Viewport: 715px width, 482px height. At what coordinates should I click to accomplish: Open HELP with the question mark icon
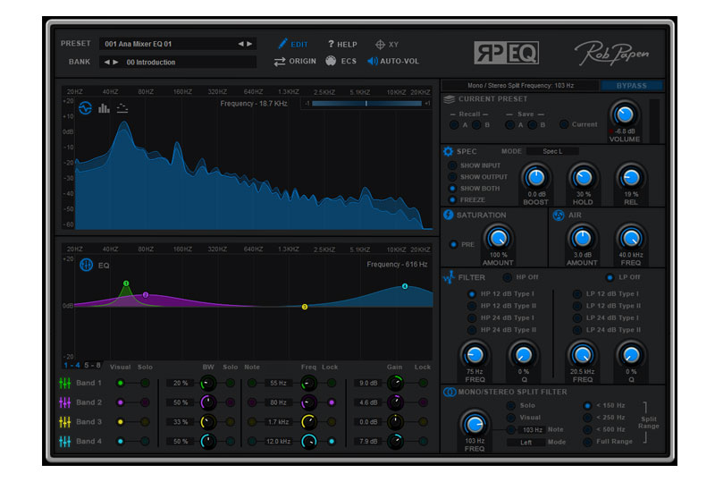[331, 44]
